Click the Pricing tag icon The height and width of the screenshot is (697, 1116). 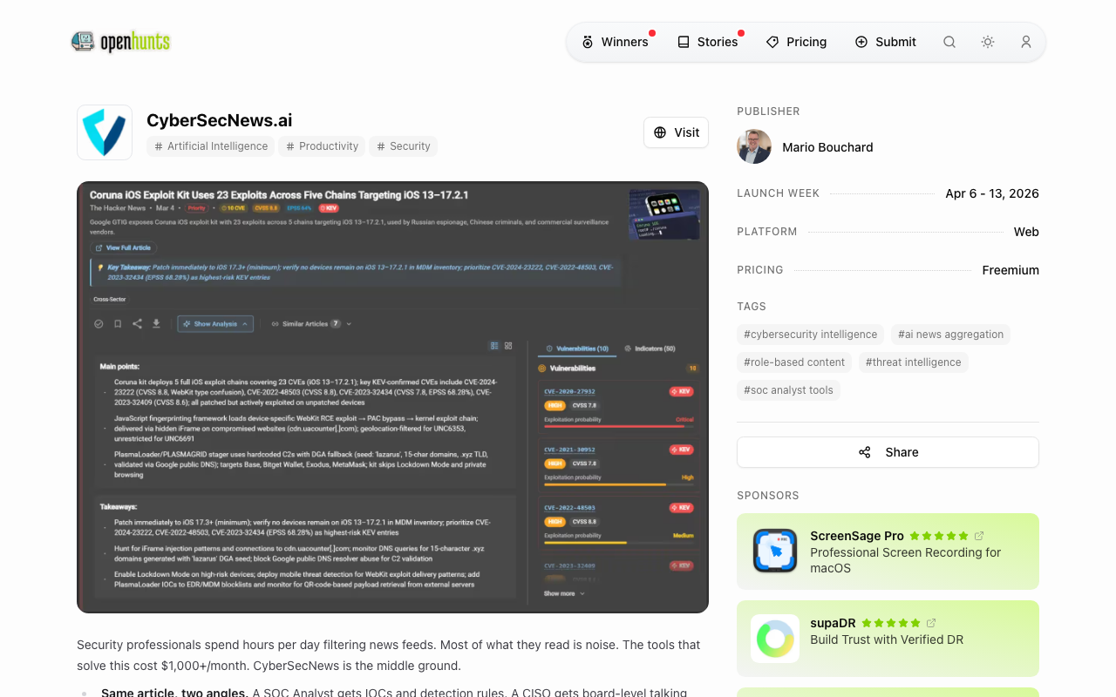click(x=772, y=42)
